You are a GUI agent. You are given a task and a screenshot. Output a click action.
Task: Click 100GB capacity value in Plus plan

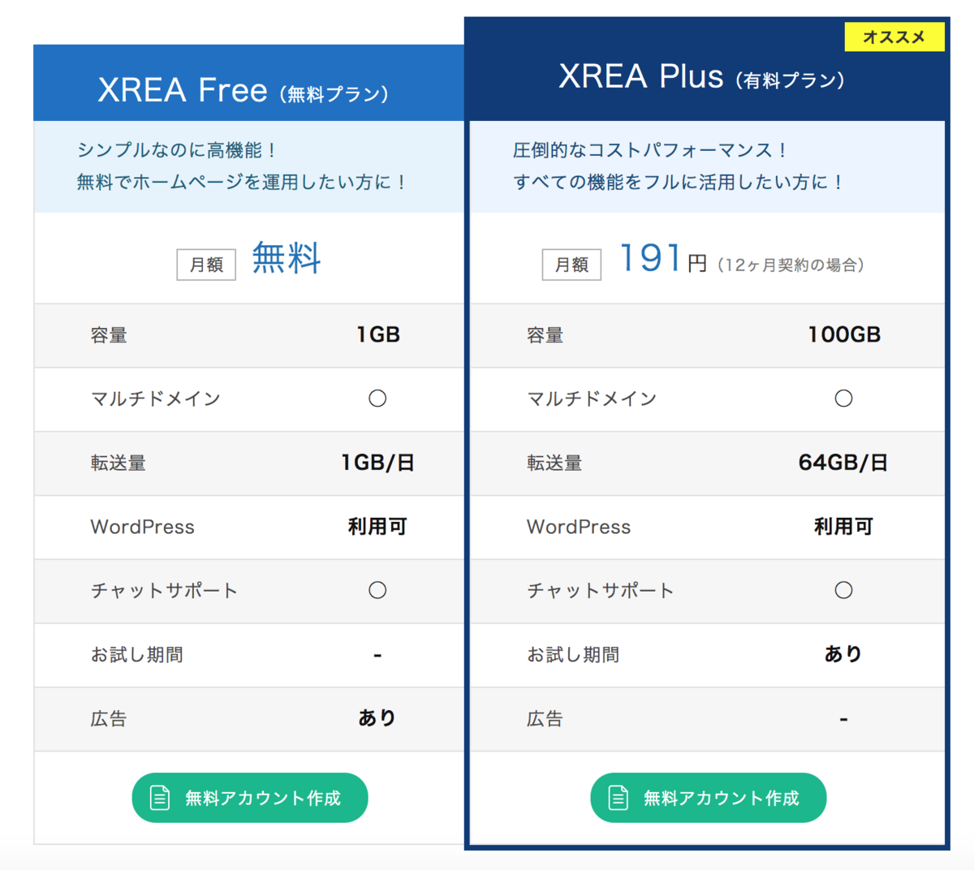tap(844, 334)
